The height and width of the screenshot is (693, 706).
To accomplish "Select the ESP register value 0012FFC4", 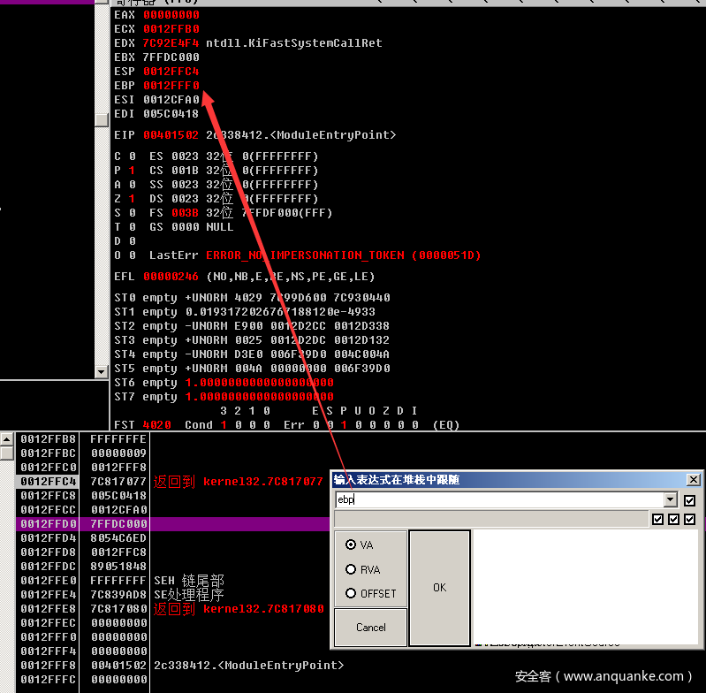I will (171, 72).
